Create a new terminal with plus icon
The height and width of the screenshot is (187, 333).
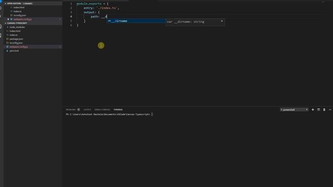(313, 110)
